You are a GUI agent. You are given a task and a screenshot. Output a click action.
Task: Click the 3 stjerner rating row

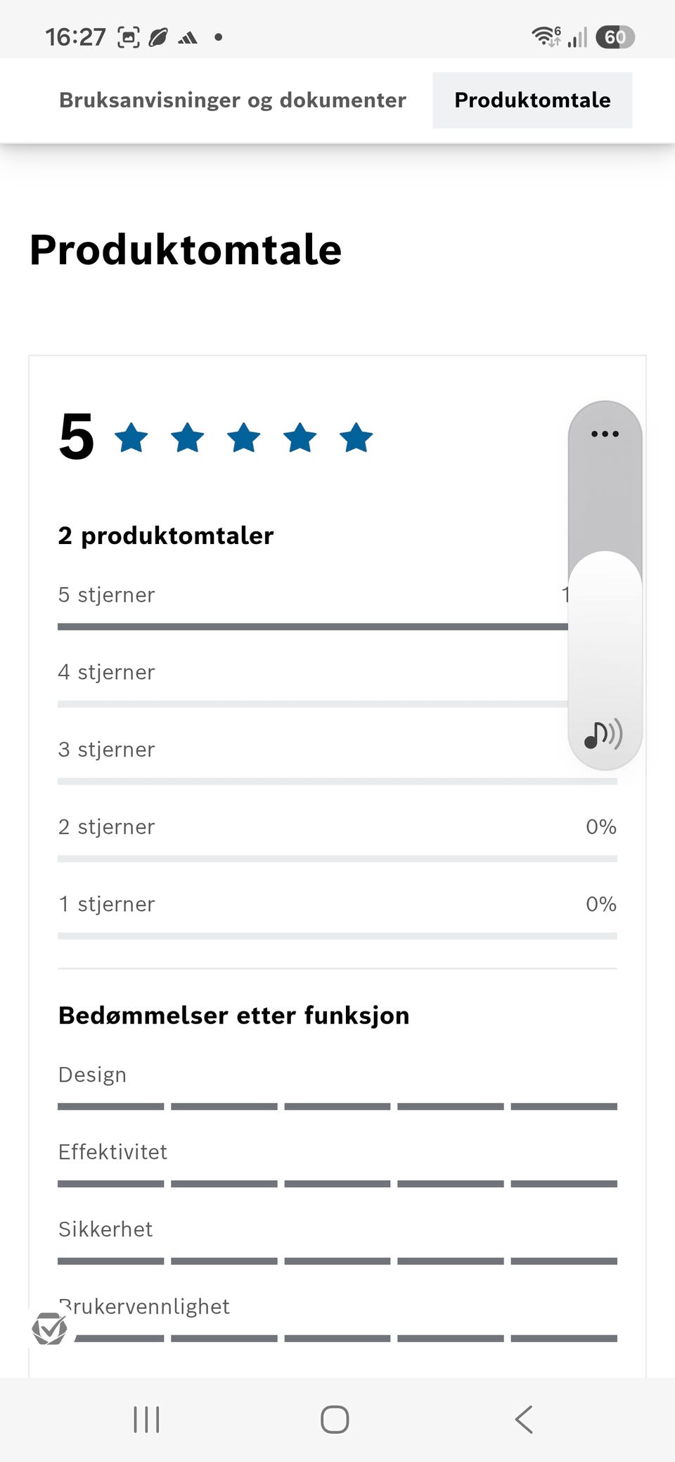pyautogui.click(x=337, y=761)
